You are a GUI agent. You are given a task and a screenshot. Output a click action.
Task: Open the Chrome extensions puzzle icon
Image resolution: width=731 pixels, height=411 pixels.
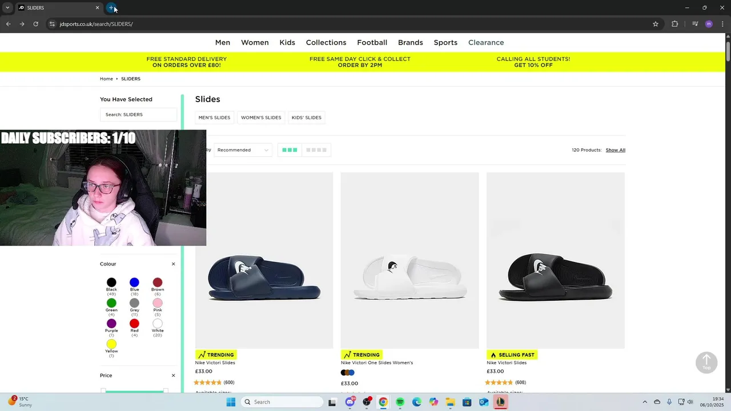point(674,24)
